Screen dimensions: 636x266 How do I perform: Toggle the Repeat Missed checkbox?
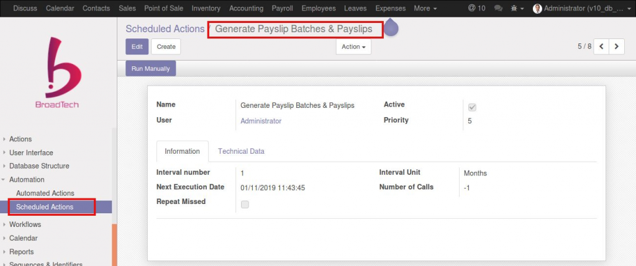click(x=245, y=204)
